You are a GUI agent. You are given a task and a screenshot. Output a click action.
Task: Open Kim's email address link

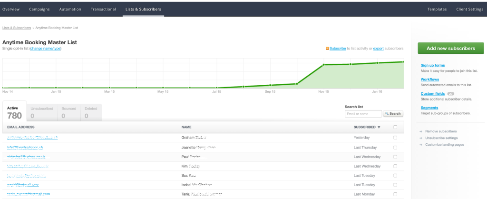[28, 166]
